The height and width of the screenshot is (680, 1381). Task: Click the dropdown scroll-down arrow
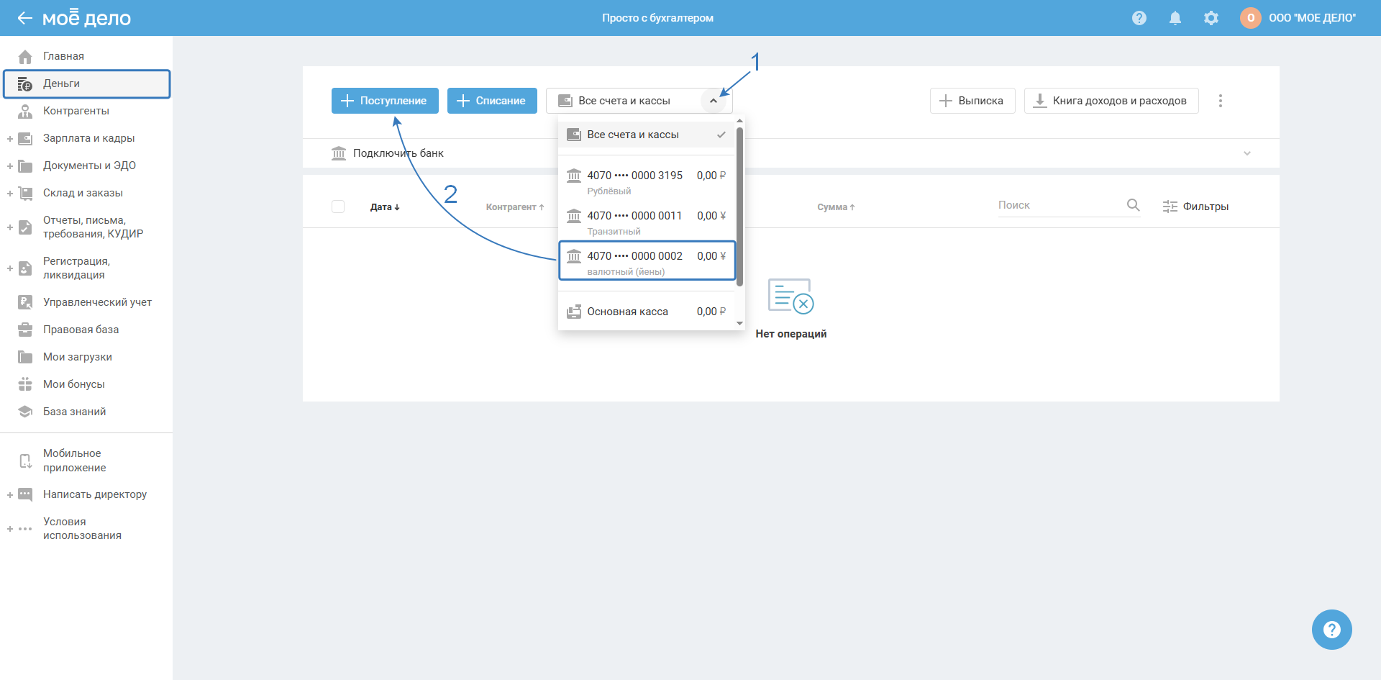click(x=739, y=324)
